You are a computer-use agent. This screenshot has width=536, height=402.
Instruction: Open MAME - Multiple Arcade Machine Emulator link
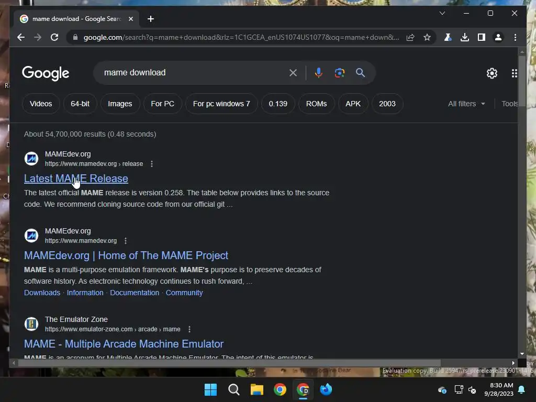pyautogui.click(x=124, y=343)
